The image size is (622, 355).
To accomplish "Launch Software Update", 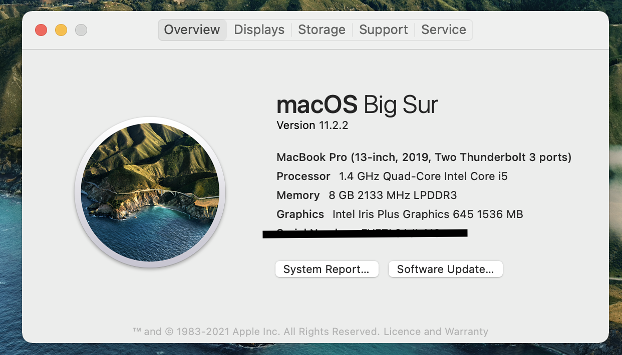I will point(446,269).
